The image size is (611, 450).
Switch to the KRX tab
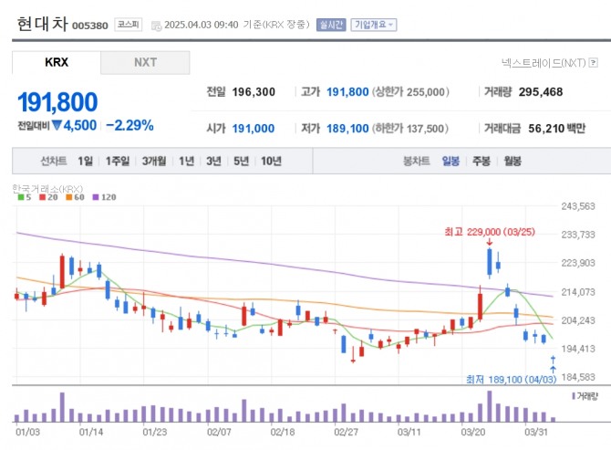[x=57, y=62]
